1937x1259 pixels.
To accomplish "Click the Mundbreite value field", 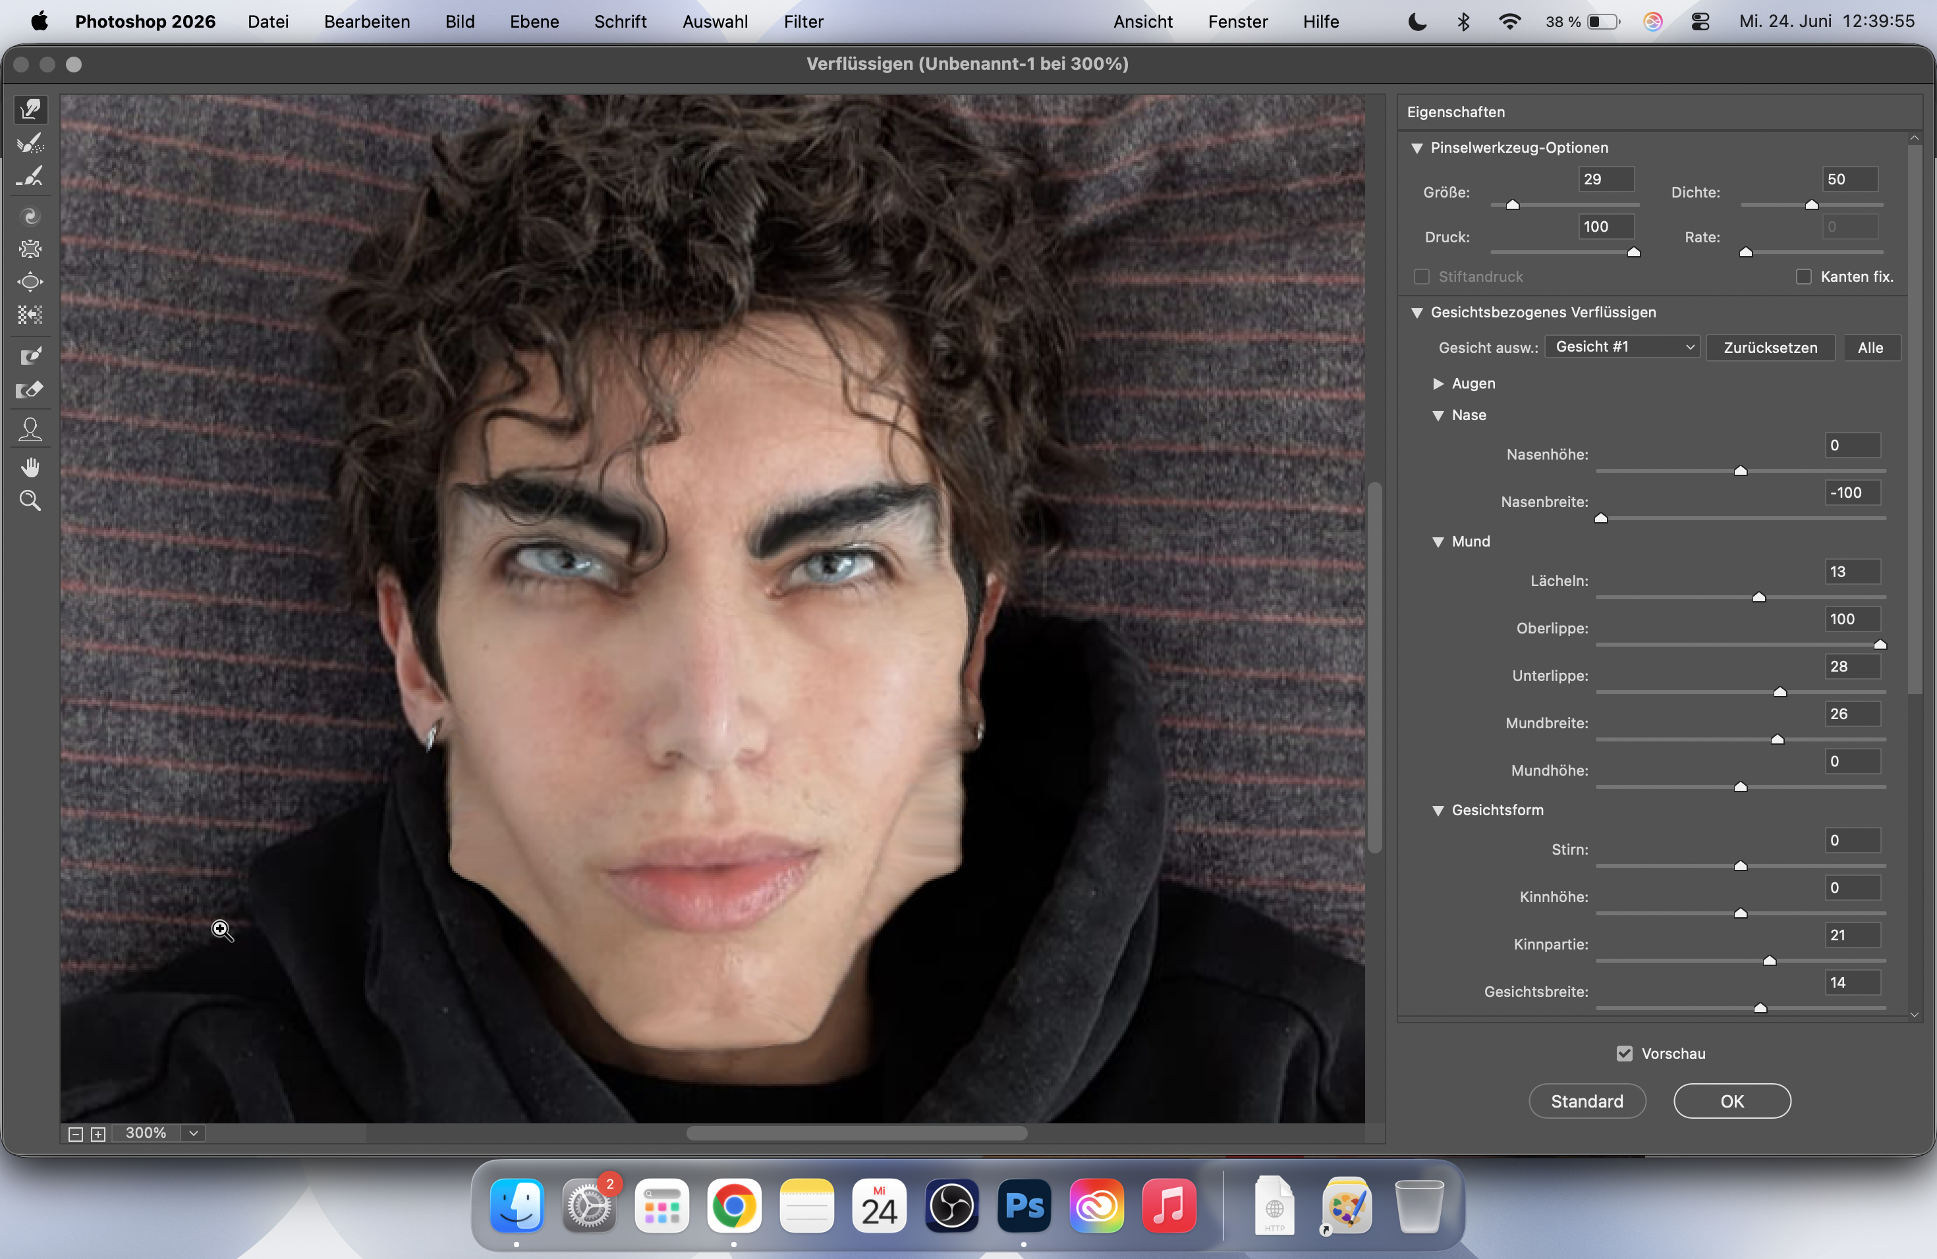I will (x=1853, y=714).
